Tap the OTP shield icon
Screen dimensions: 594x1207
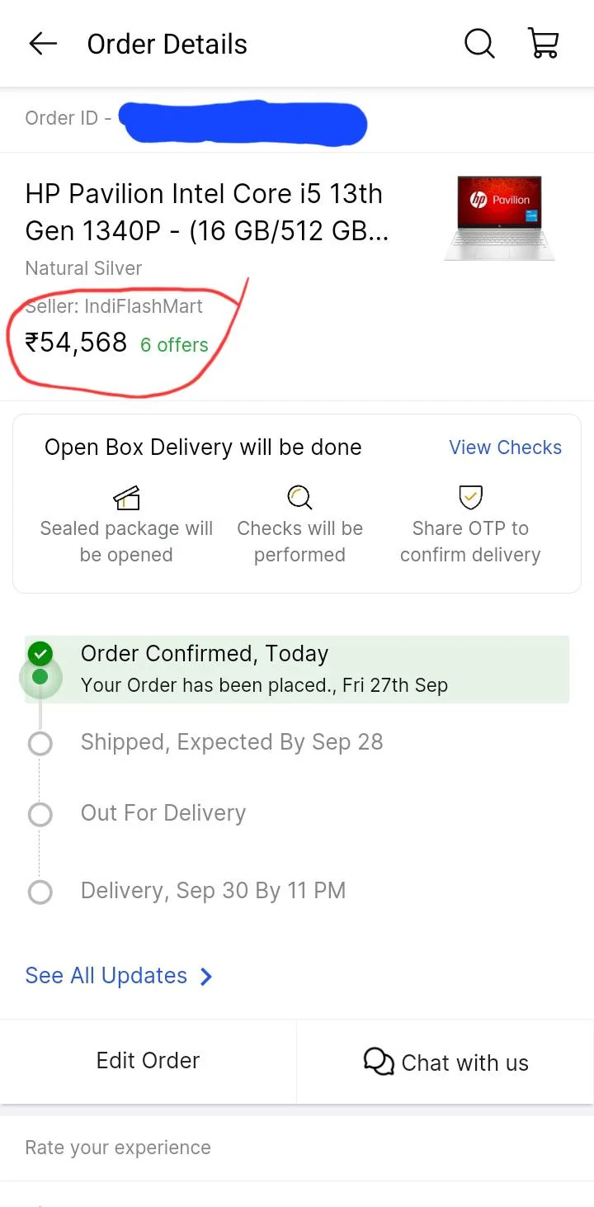pos(470,497)
